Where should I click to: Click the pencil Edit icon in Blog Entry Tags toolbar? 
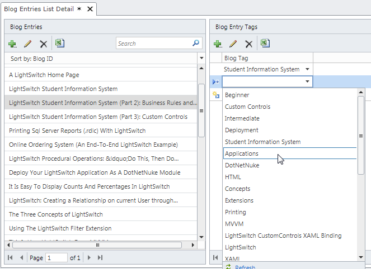[x=233, y=44]
